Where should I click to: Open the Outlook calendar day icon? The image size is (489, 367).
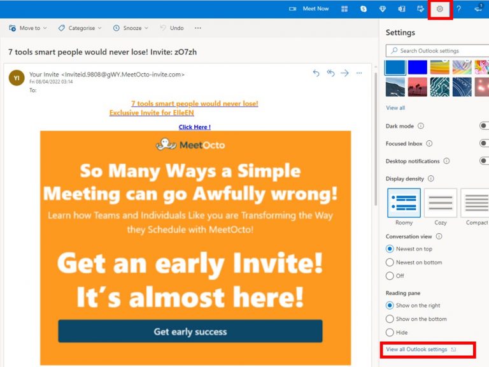(x=402, y=9)
